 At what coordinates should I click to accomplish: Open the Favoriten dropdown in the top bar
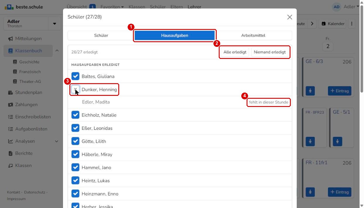pos(112,7)
